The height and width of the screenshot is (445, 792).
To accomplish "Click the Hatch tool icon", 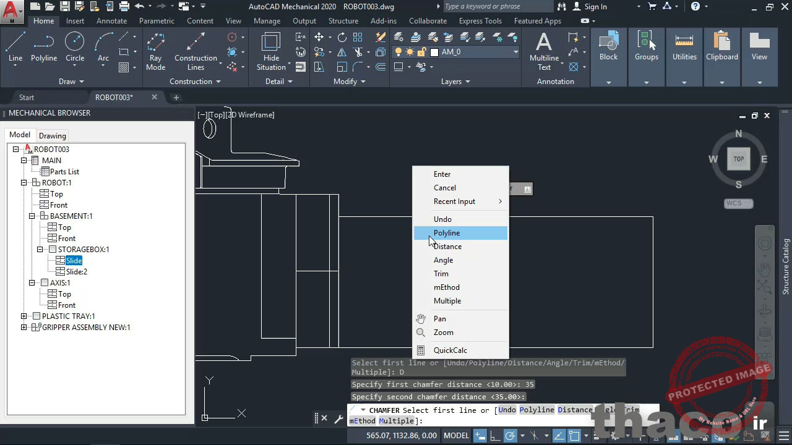I will click(x=124, y=67).
